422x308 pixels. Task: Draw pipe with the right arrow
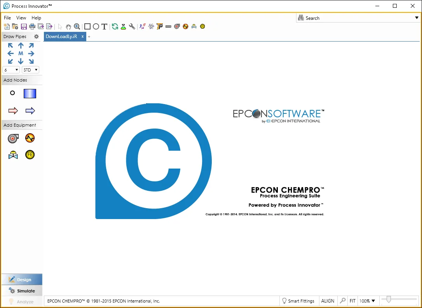tap(31, 53)
